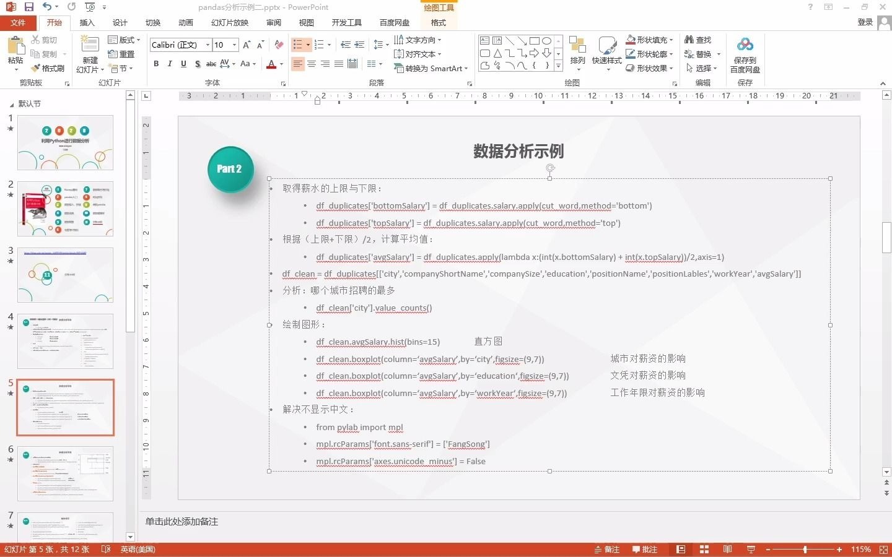Open the Arrange 排列 menu
Image resolution: width=892 pixels, height=557 pixels.
pos(577,53)
